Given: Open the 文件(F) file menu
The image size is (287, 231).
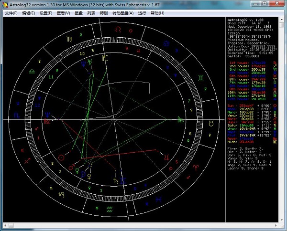Looking at the screenshot, I should pos(11,13).
